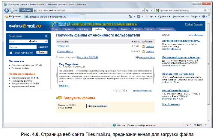215x140 pixels.
Task: Click the question mark icon in the login box
Action: pyautogui.click(x=46, y=36)
